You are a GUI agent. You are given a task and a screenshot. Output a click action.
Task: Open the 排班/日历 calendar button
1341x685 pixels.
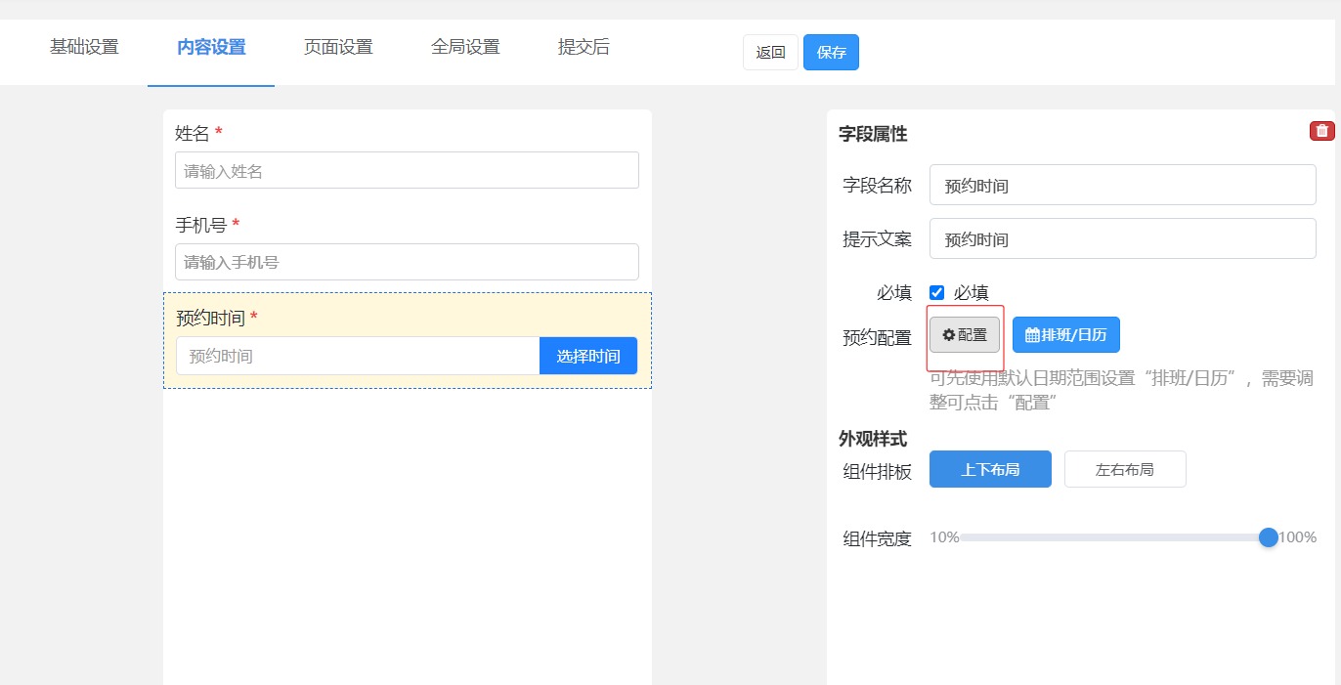coord(1065,335)
